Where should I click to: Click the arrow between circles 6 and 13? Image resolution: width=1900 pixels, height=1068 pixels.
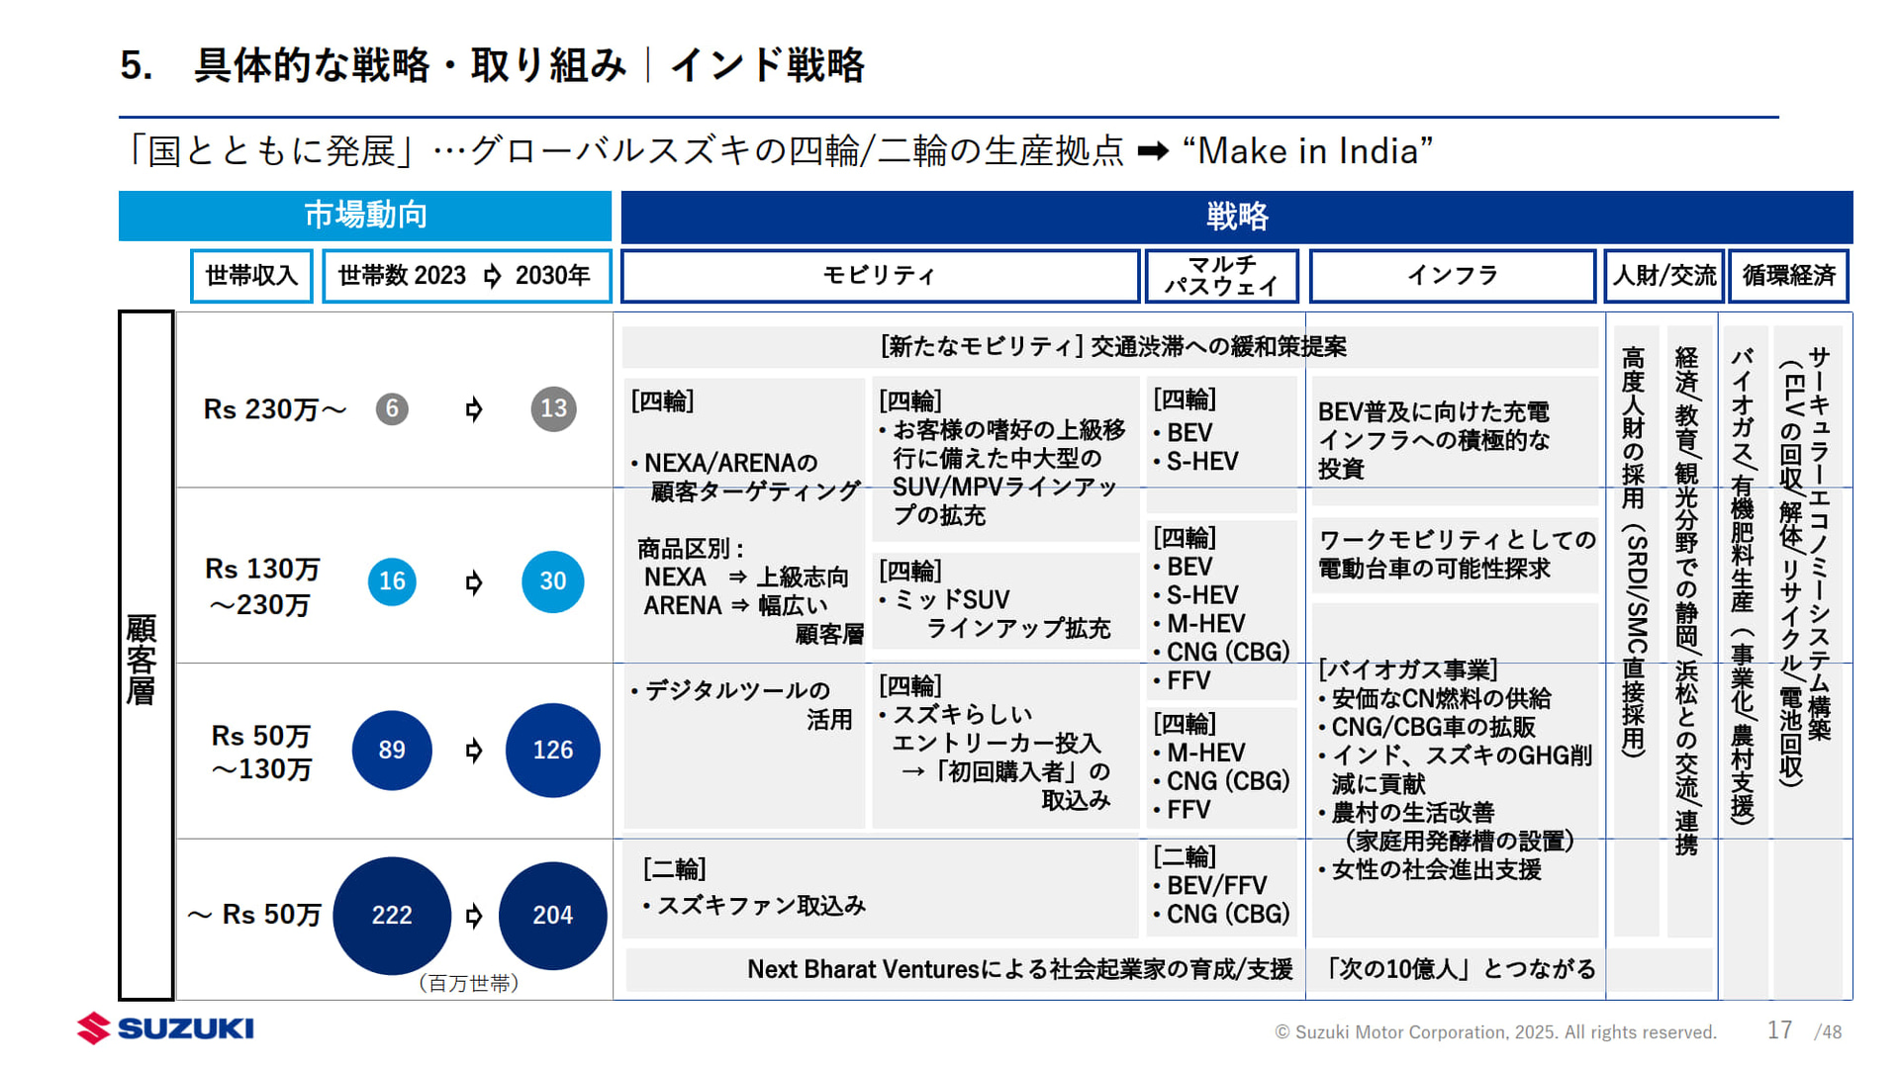(475, 408)
